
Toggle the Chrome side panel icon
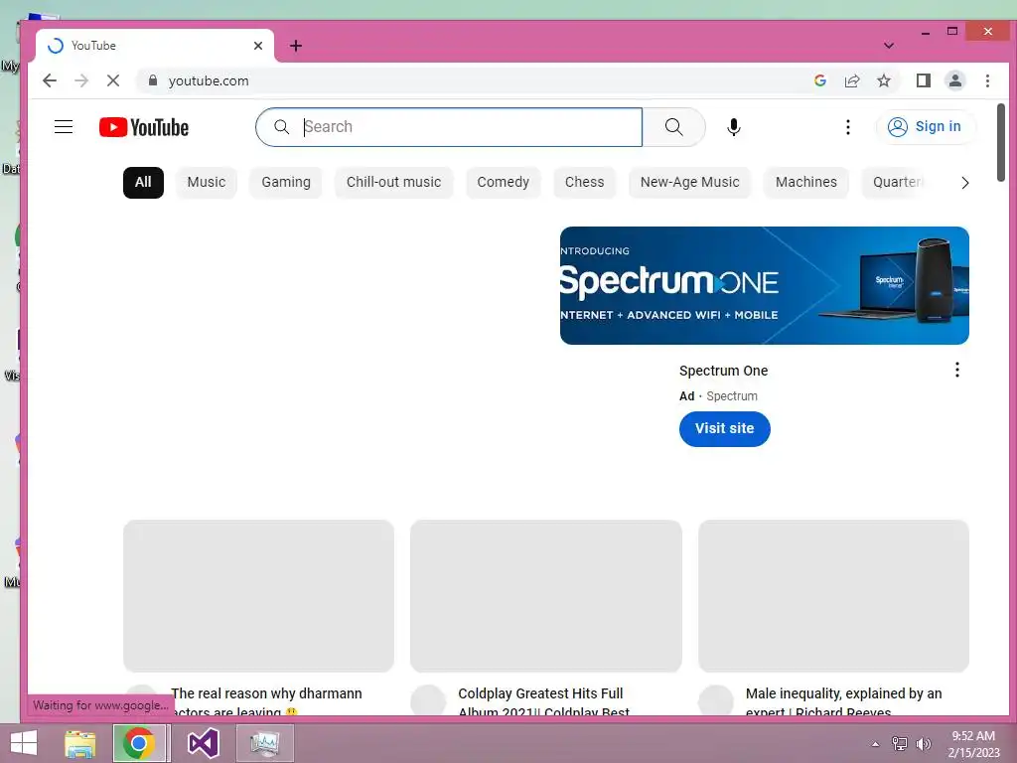point(923,80)
